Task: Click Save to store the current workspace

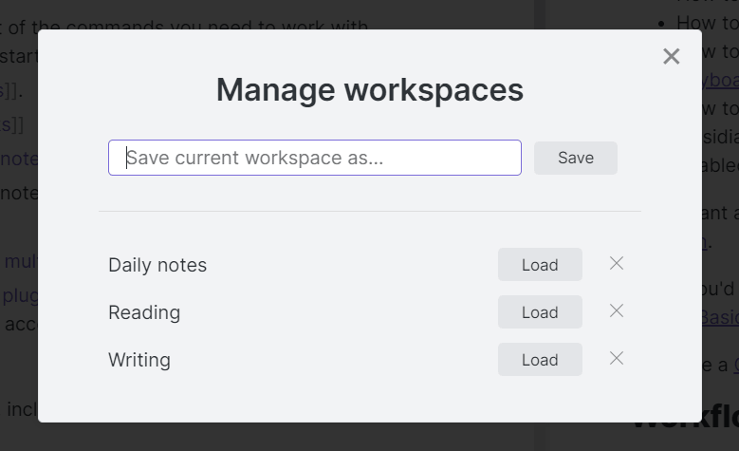Action: (575, 158)
